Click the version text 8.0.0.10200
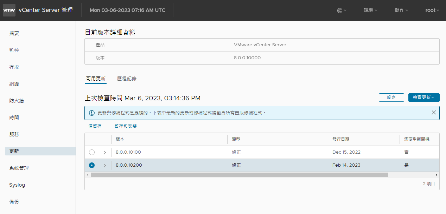Screen dimensions: 446x214 [x=129, y=165]
